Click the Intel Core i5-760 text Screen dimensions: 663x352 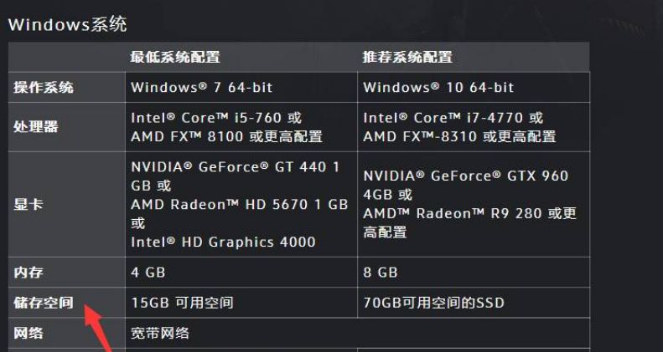[206, 118]
